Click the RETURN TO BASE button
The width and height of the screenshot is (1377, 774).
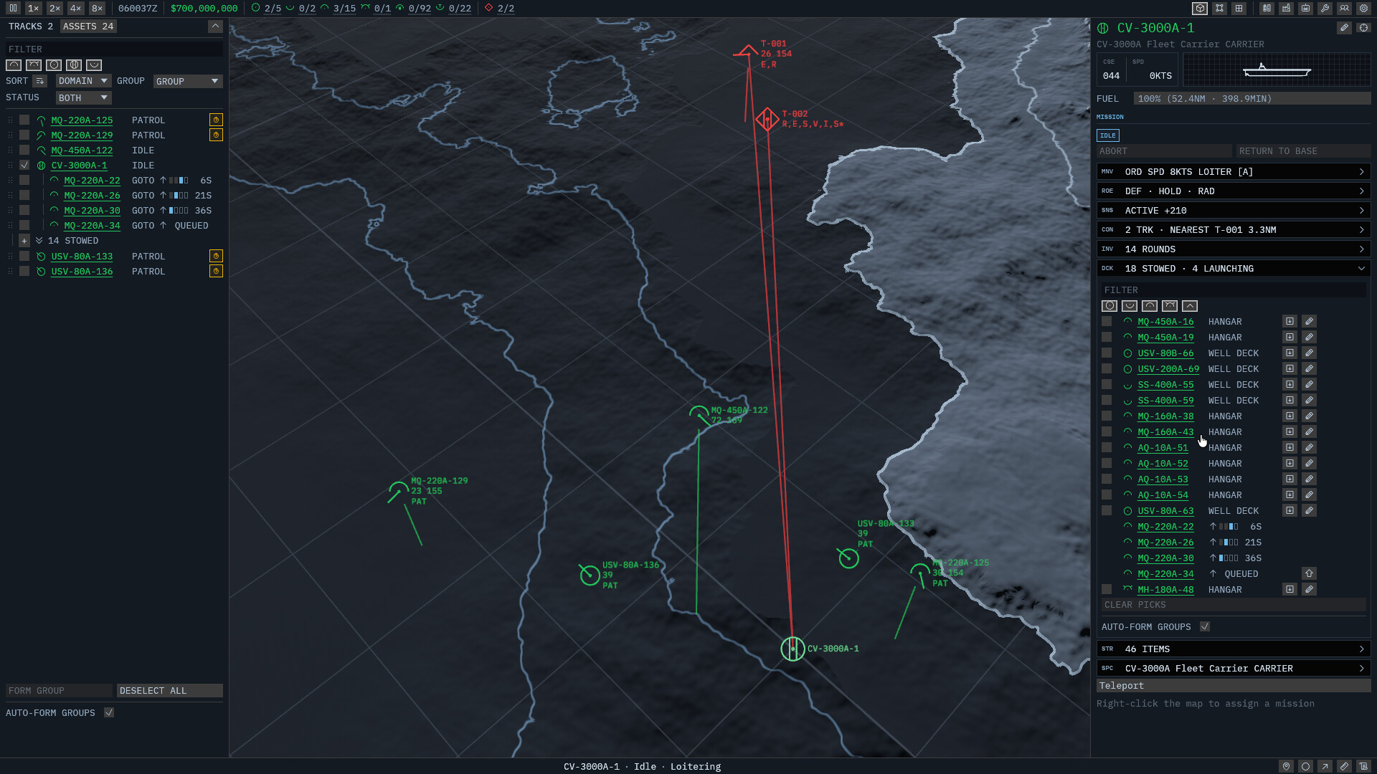[1303, 151]
